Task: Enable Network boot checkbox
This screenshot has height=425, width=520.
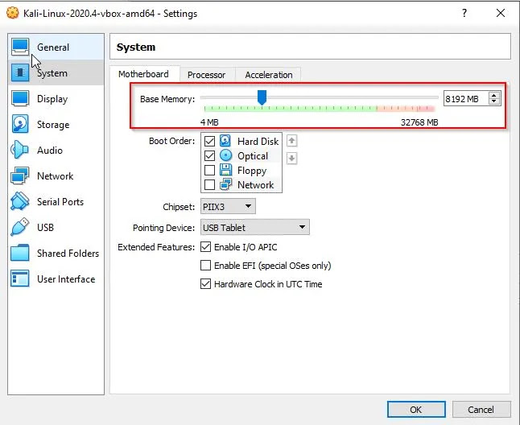Action: [209, 184]
